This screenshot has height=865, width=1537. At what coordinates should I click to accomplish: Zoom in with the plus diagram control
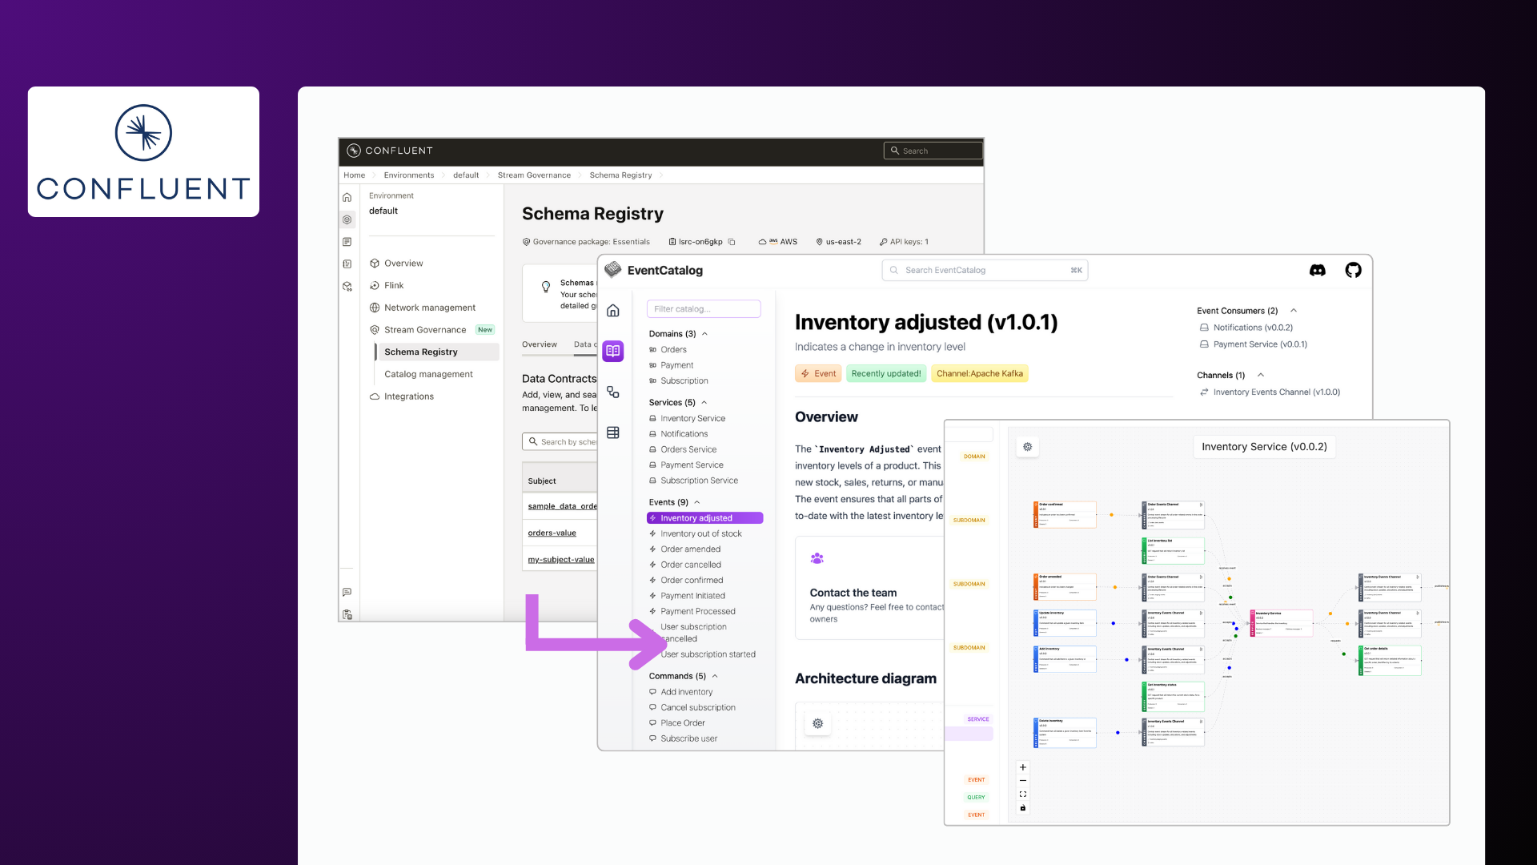(x=1022, y=767)
